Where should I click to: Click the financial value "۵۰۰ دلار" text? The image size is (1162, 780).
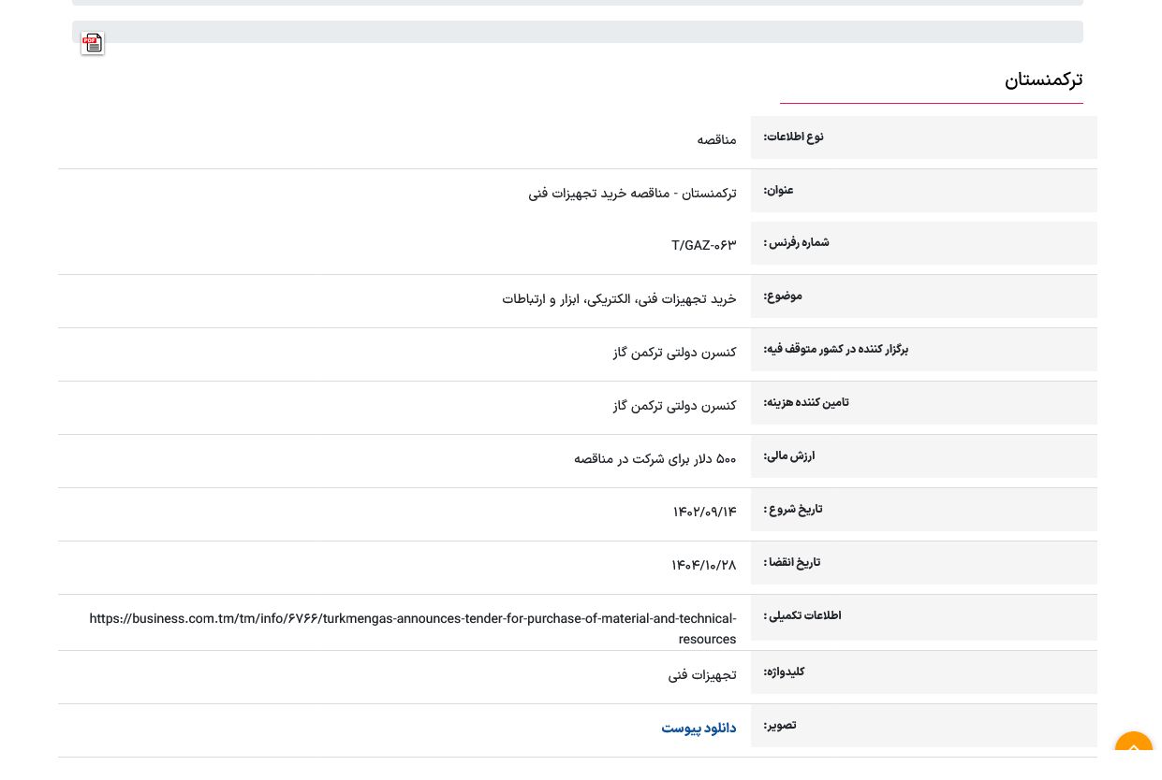point(655,459)
